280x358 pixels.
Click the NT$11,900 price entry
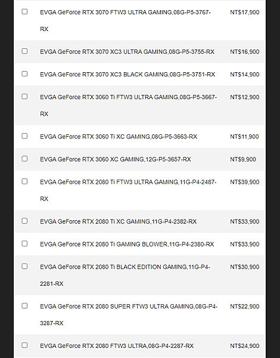[x=244, y=137]
